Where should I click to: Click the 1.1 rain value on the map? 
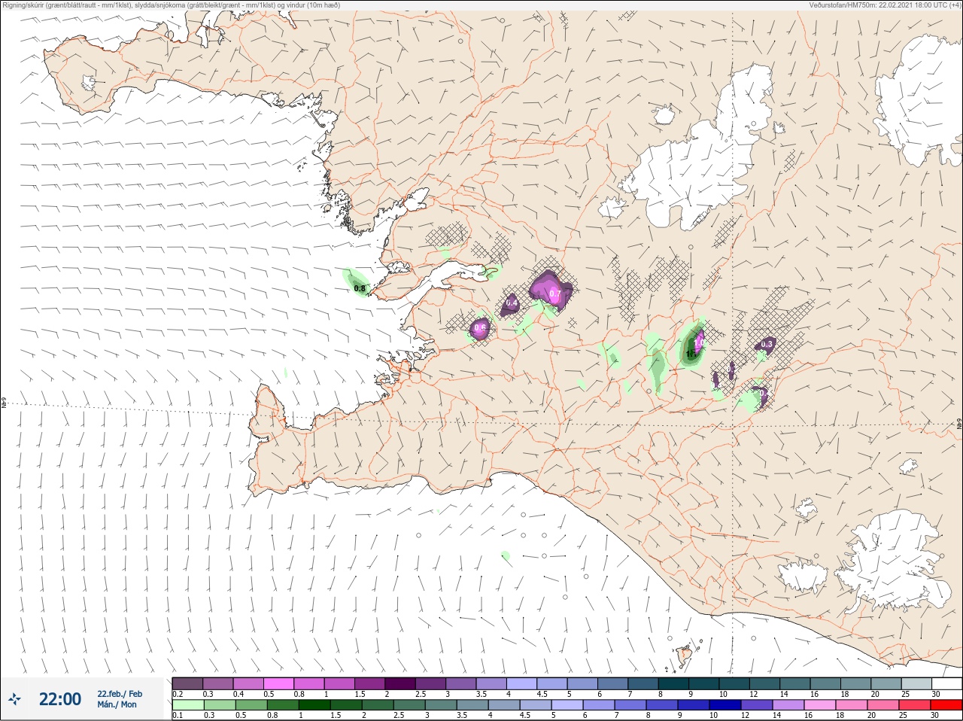click(691, 353)
